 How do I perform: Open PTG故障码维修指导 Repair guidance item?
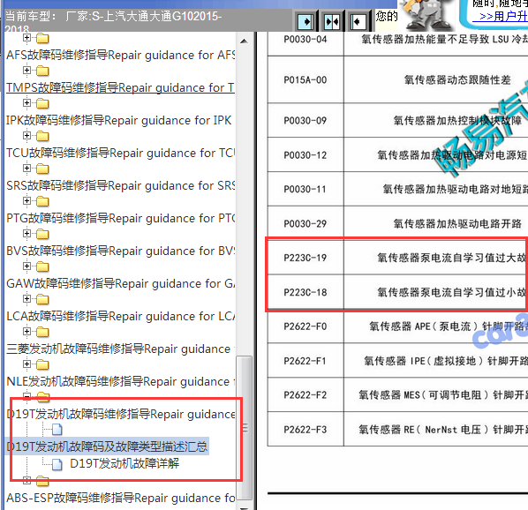tap(121, 218)
